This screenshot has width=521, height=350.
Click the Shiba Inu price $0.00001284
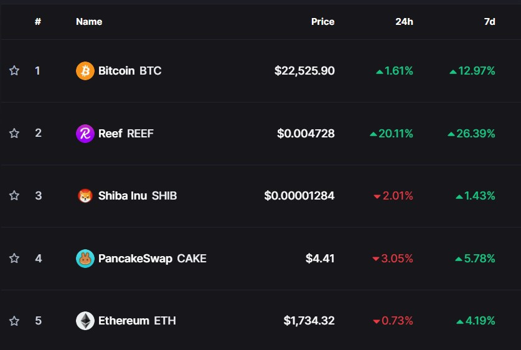pos(299,196)
